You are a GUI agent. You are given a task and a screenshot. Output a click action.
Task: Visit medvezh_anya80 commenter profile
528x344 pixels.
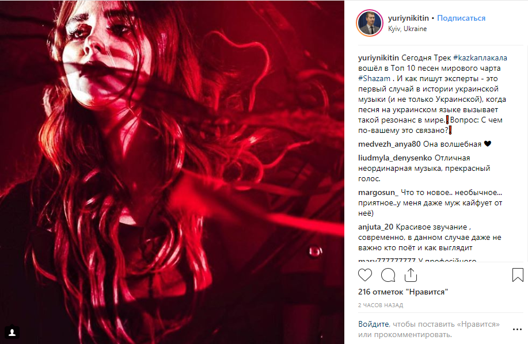pyautogui.click(x=389, y=144)
